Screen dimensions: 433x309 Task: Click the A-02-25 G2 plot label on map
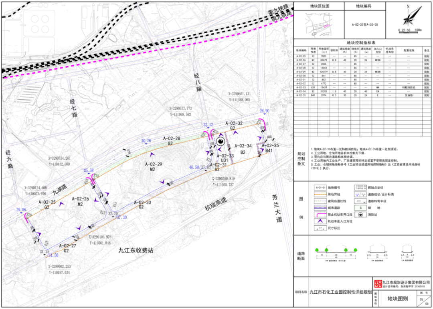47,205
